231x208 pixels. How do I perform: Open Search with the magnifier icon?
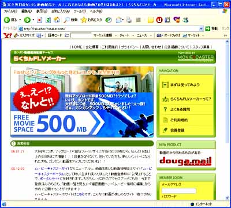point(67,20)
